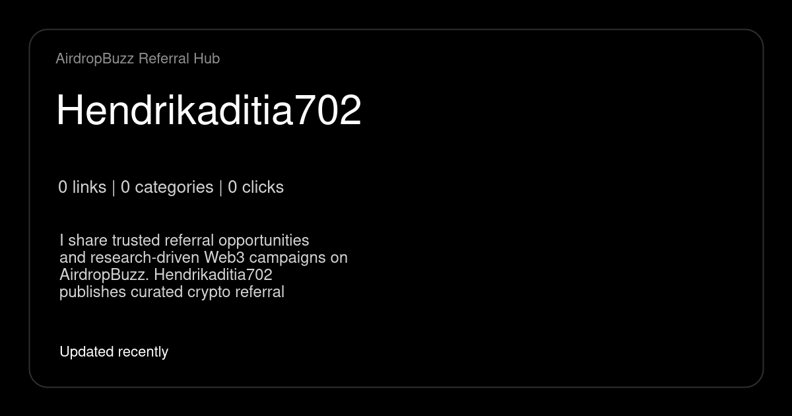
Task: Click the "publishes curated crypto referral" line
Action: coord(172,292)
